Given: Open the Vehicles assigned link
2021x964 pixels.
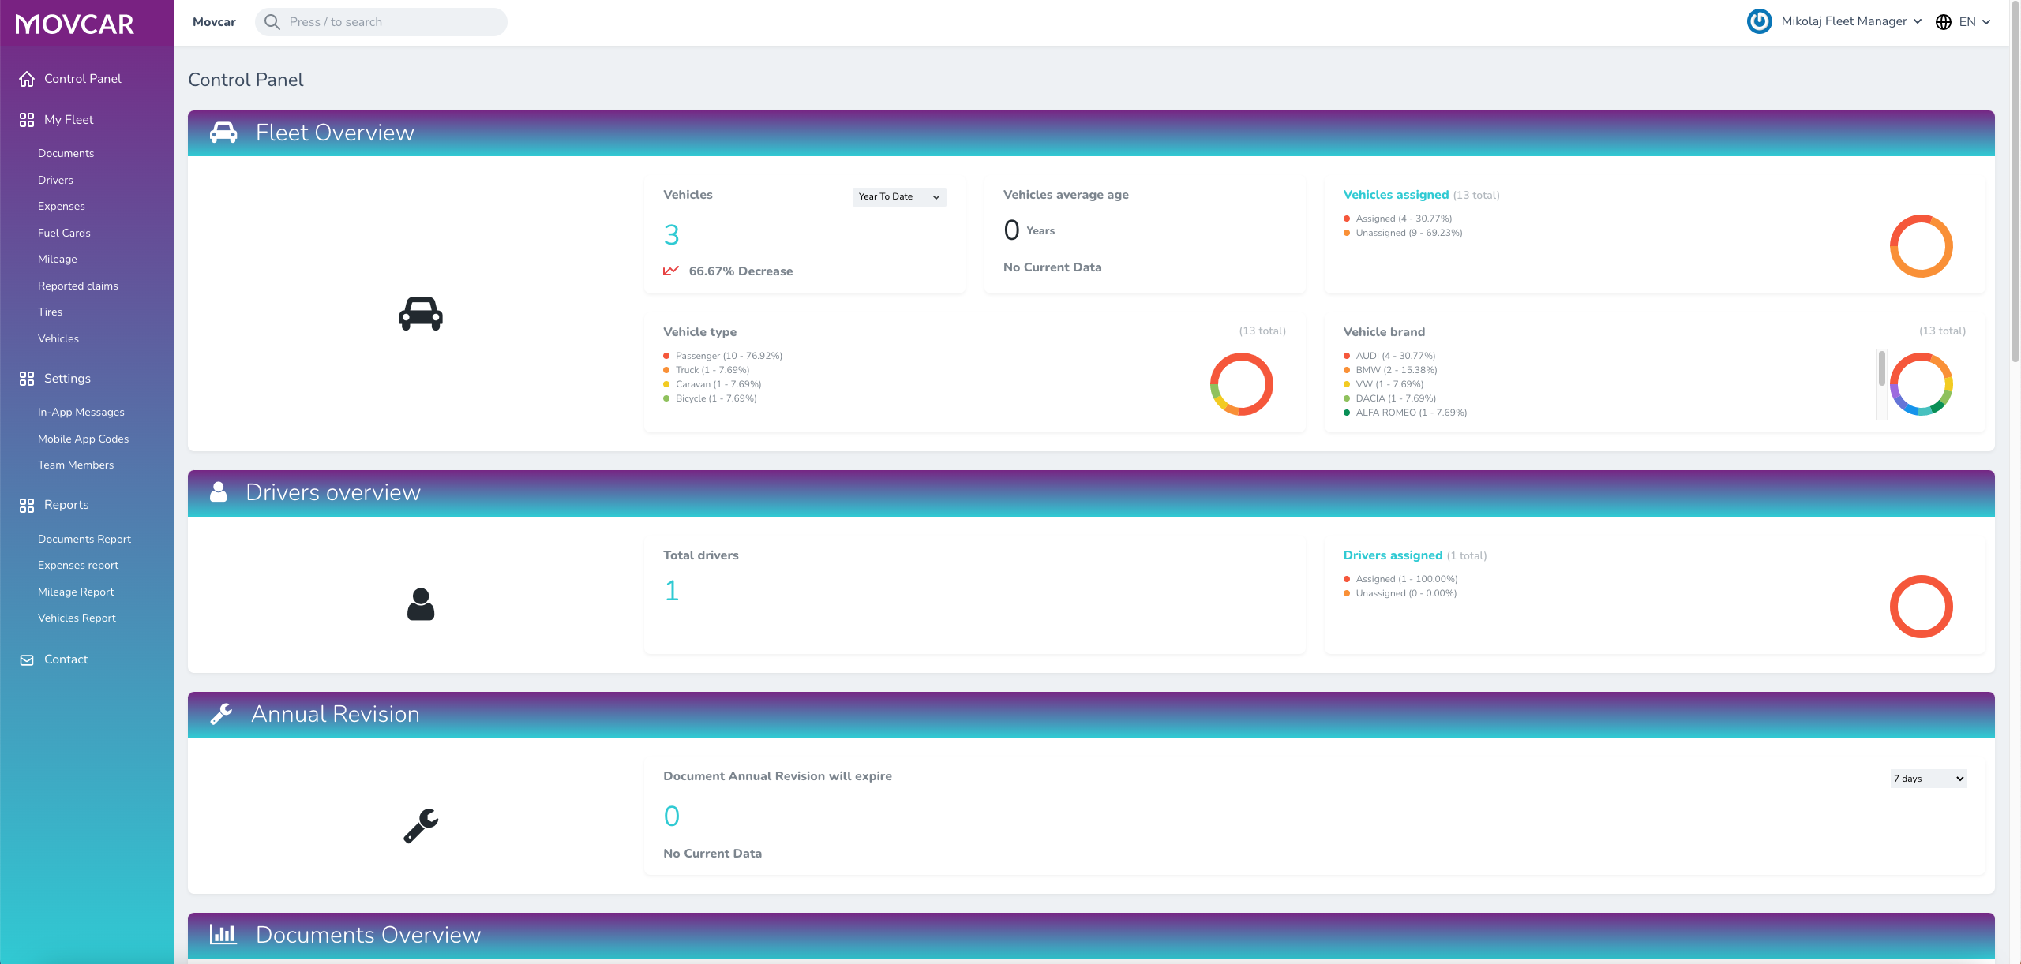Looking at the screenshot, I should 1396,194.
